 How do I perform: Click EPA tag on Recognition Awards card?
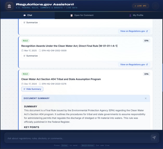click(x=146, y=41)
